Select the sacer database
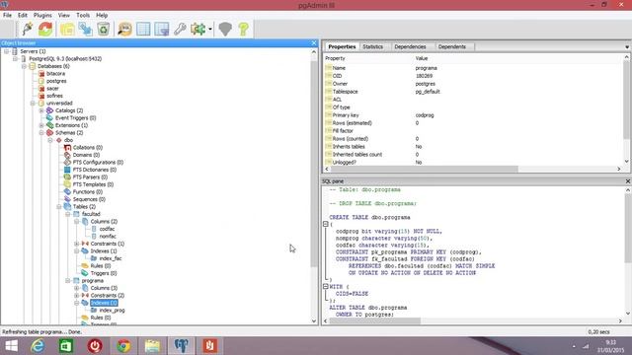Screen dimensions: 632x355 52,88
